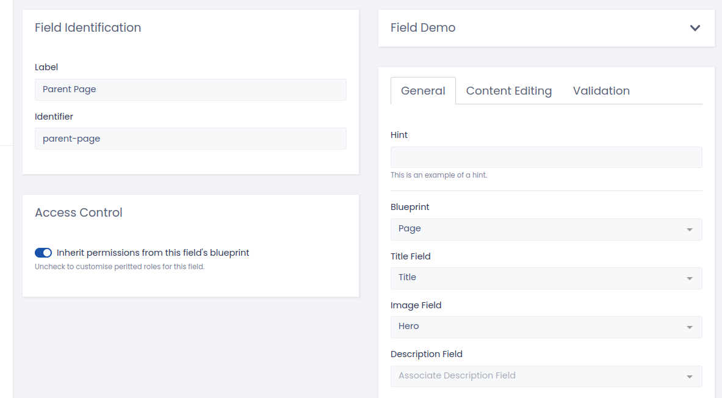Open the Validation tab

pyautogui.click(x=601, y=91)
